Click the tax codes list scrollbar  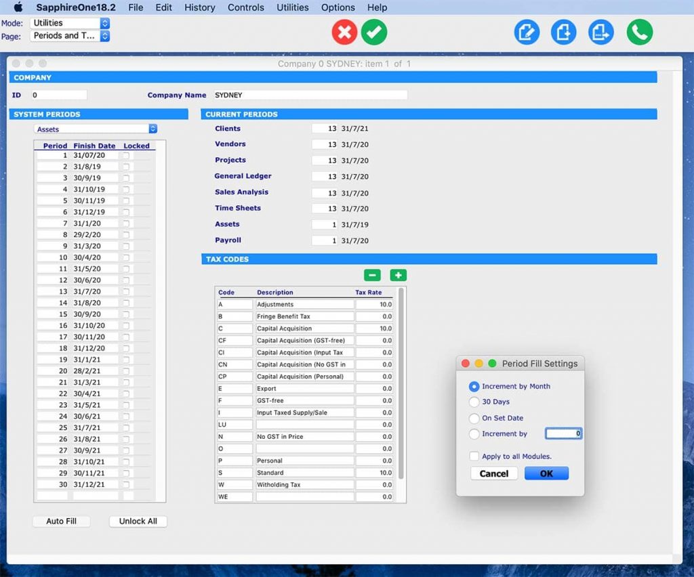pos(401,384)
